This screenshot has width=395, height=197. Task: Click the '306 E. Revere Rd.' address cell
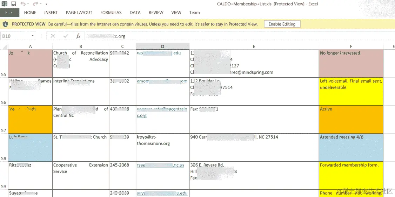(254, 176)
